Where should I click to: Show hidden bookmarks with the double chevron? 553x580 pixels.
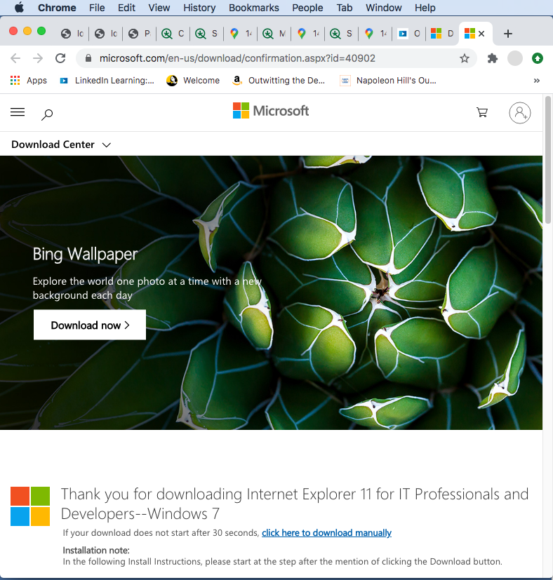tap(537, 81)
